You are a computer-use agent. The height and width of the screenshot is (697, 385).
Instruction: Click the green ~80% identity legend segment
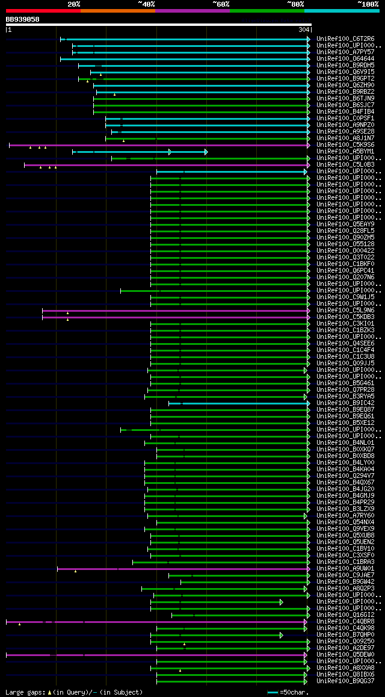click(x=267, y=10)
